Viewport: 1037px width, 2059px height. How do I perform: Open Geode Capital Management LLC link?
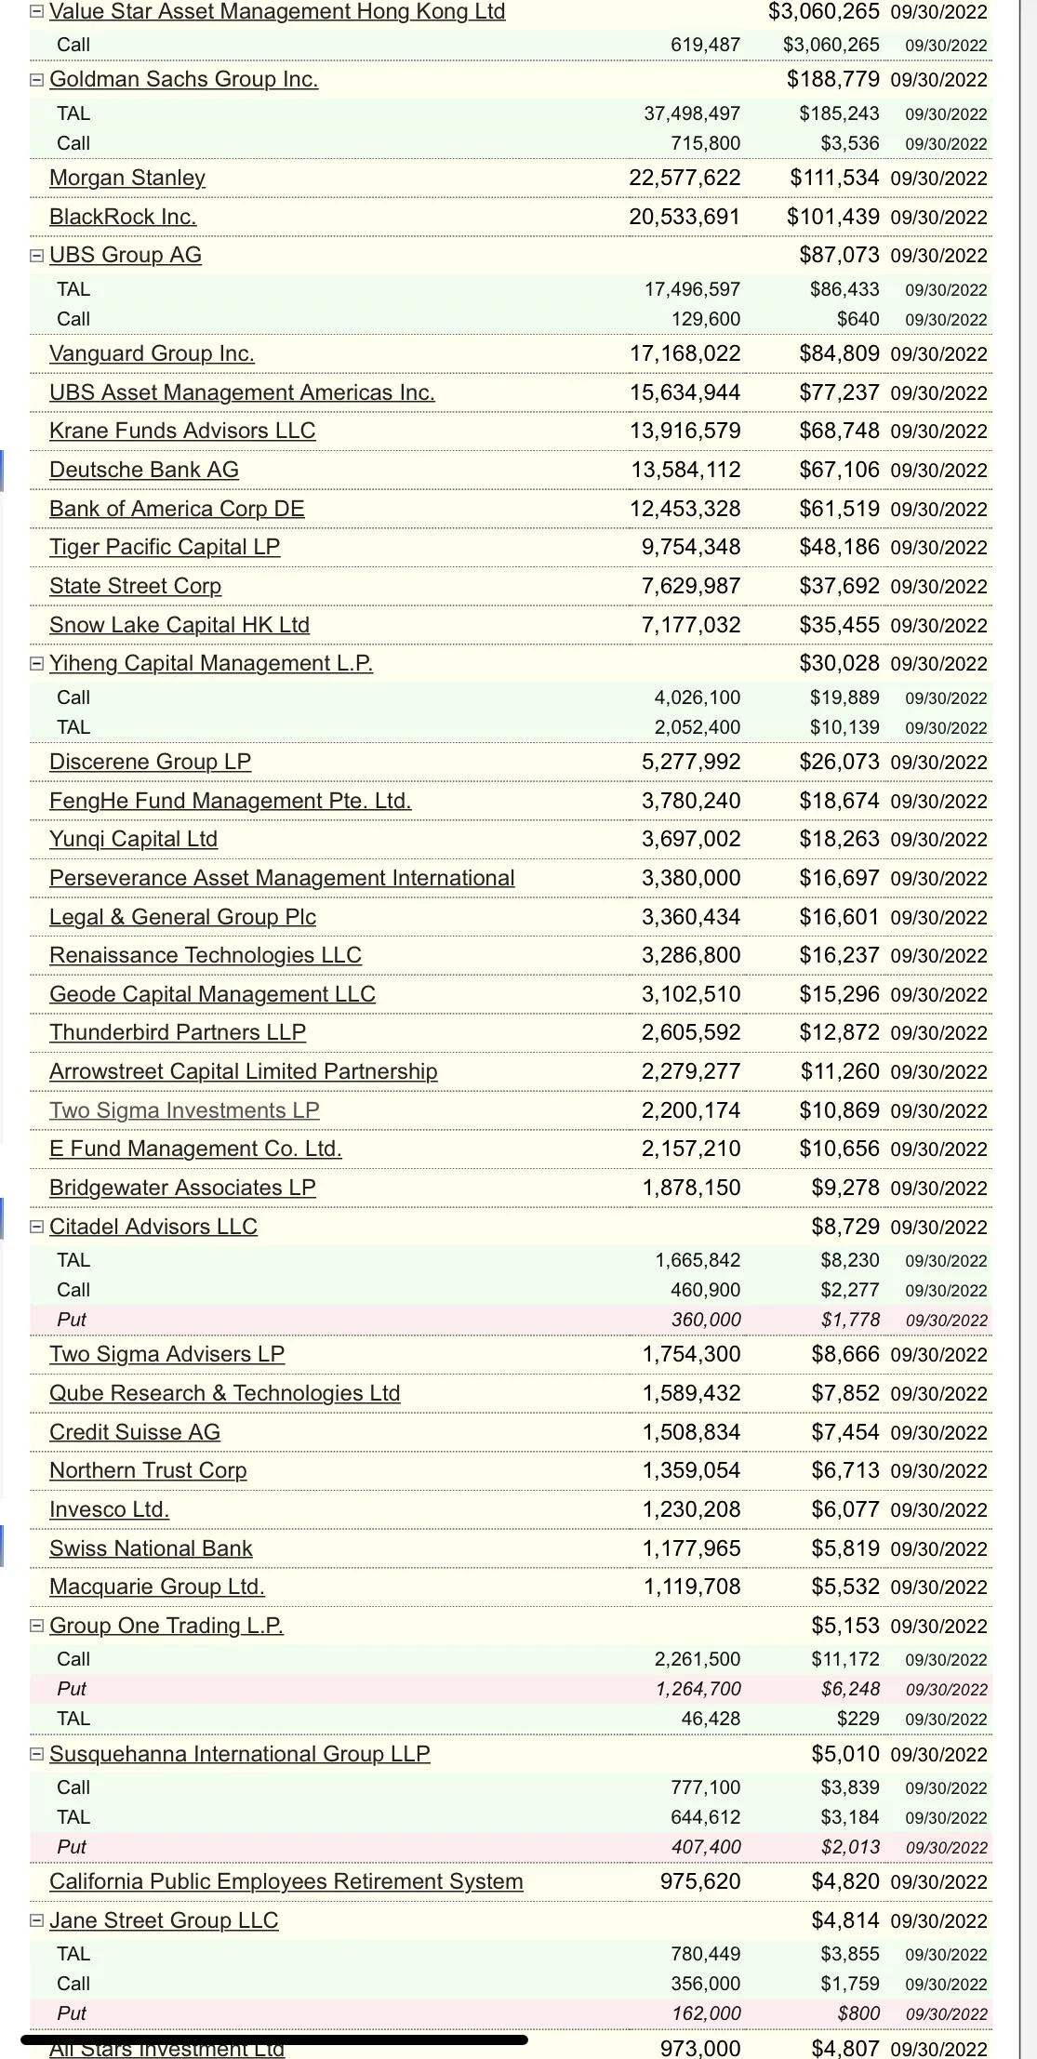pyautogui.click(x=212, y=994)
